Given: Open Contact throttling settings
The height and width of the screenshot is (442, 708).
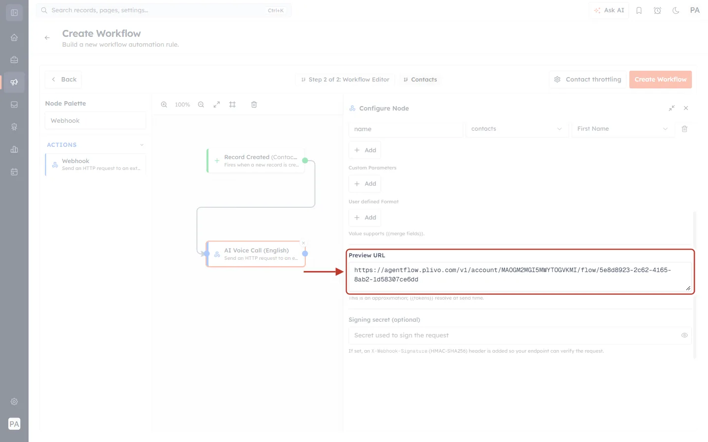Looking at the screenshot, I should (x=588, y=80).
